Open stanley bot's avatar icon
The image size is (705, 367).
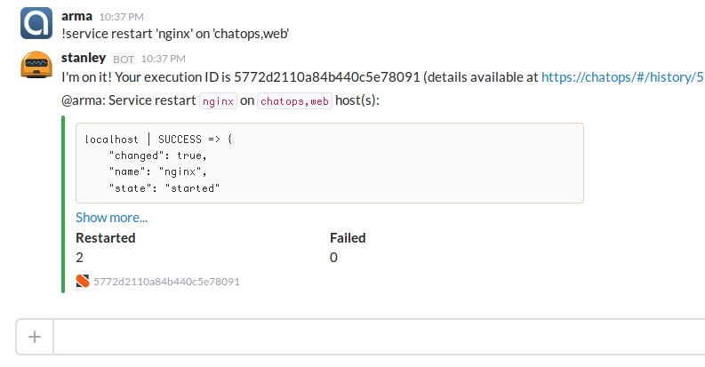36,65
